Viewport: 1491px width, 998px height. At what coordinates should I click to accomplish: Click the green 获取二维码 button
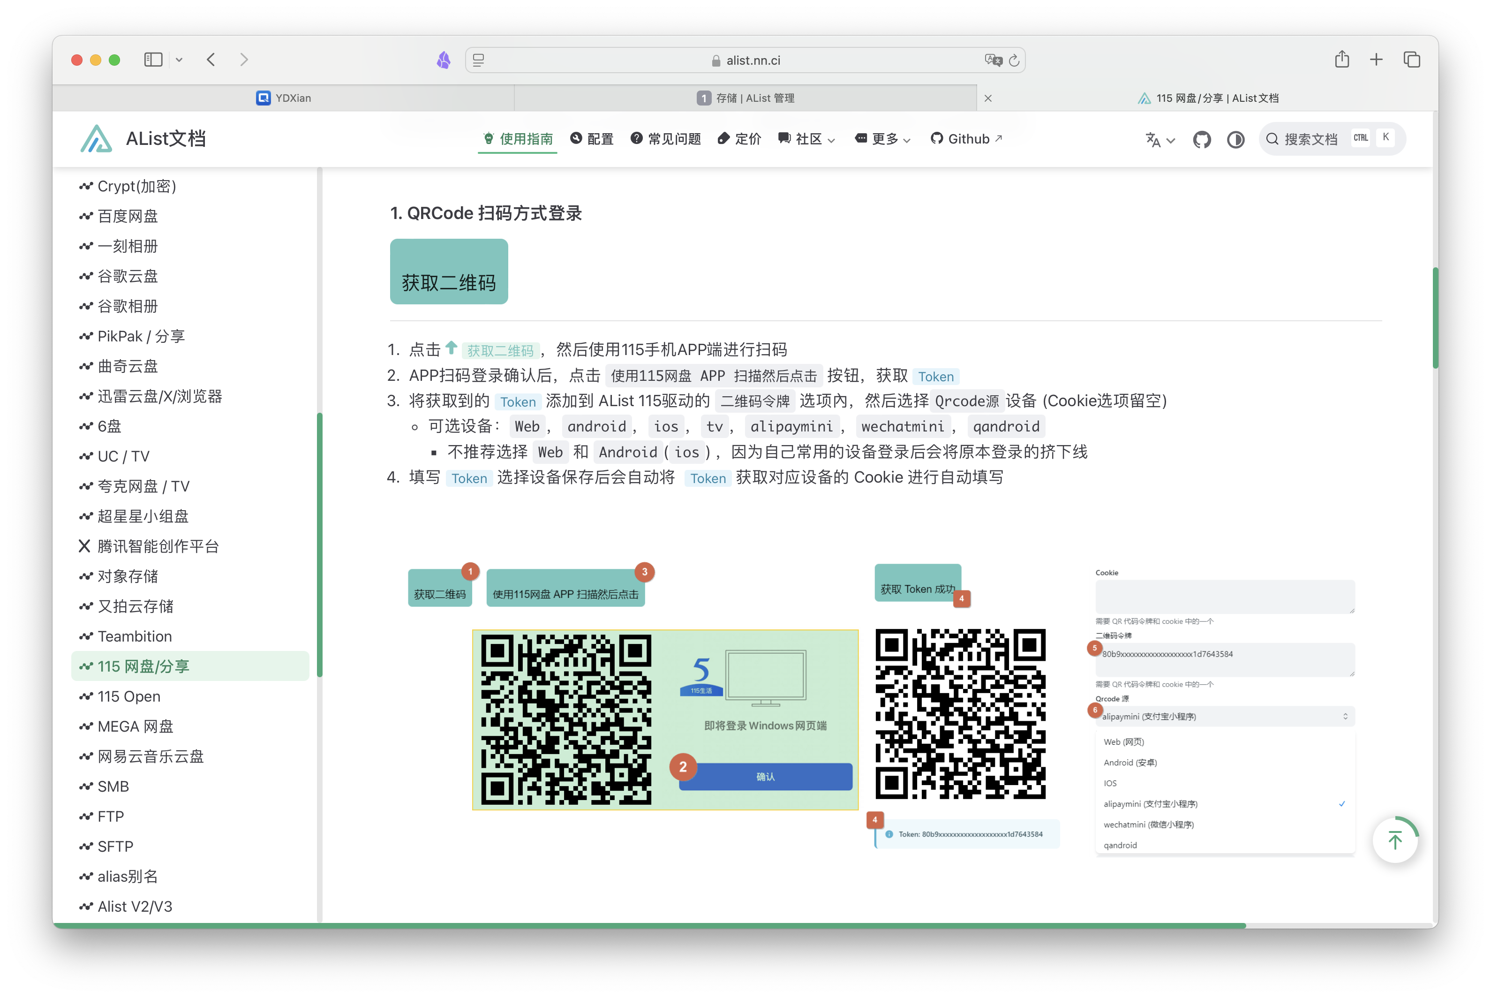(449, 272)
